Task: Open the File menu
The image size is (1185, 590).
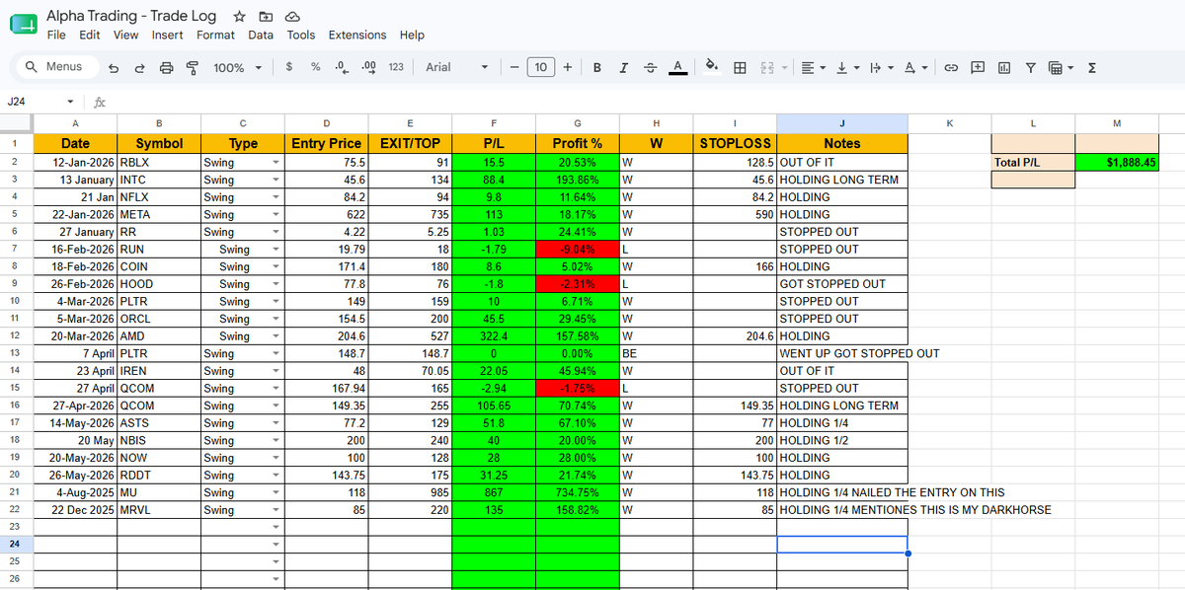Action: (x=56, y=35)
